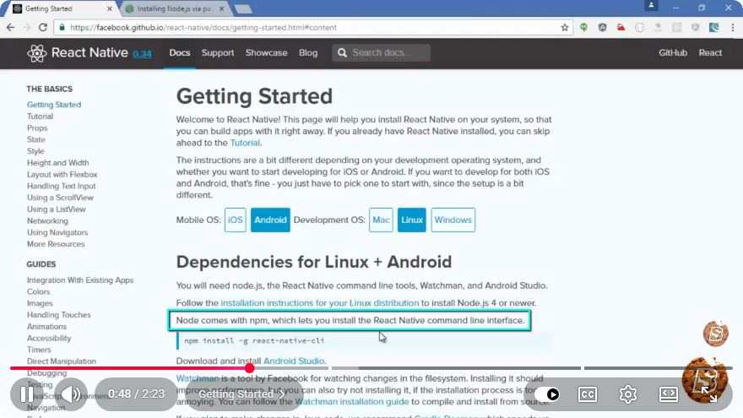Viewport: 743px width, 418px height.
Task: Open the Props sidebar item
Action: point(37,128)
